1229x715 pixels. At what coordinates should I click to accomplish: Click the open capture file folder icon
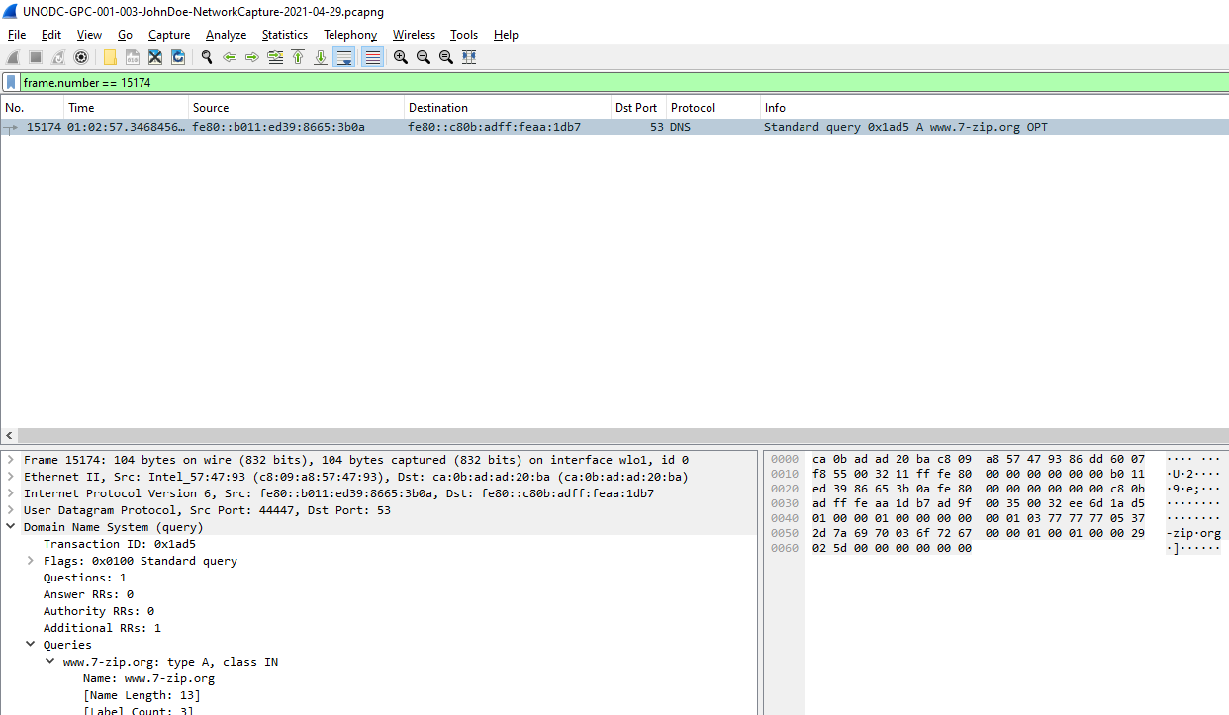tap(110, 57)
